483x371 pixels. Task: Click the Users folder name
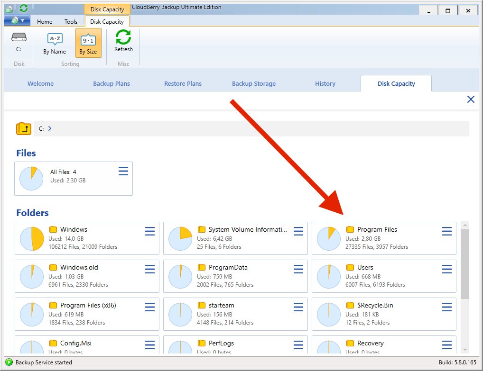point(365,267)
